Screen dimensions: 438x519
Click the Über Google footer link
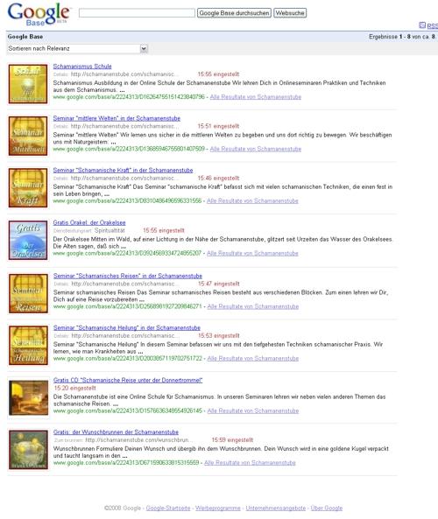point(327,508)
